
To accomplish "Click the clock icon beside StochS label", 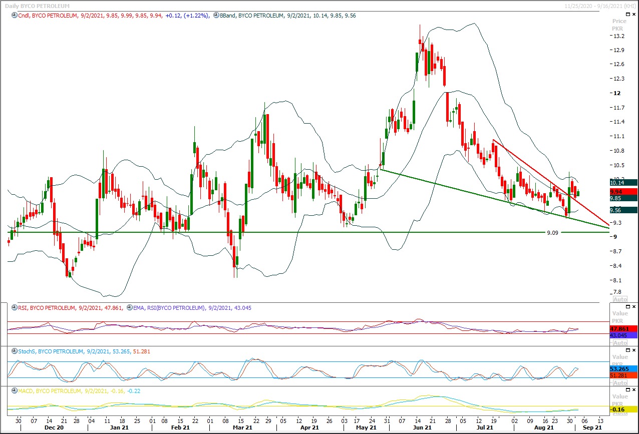I will click(14, 351).
